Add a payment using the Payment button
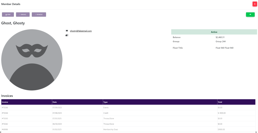Screen dimensions: 258x133 (x=39, y=15)
